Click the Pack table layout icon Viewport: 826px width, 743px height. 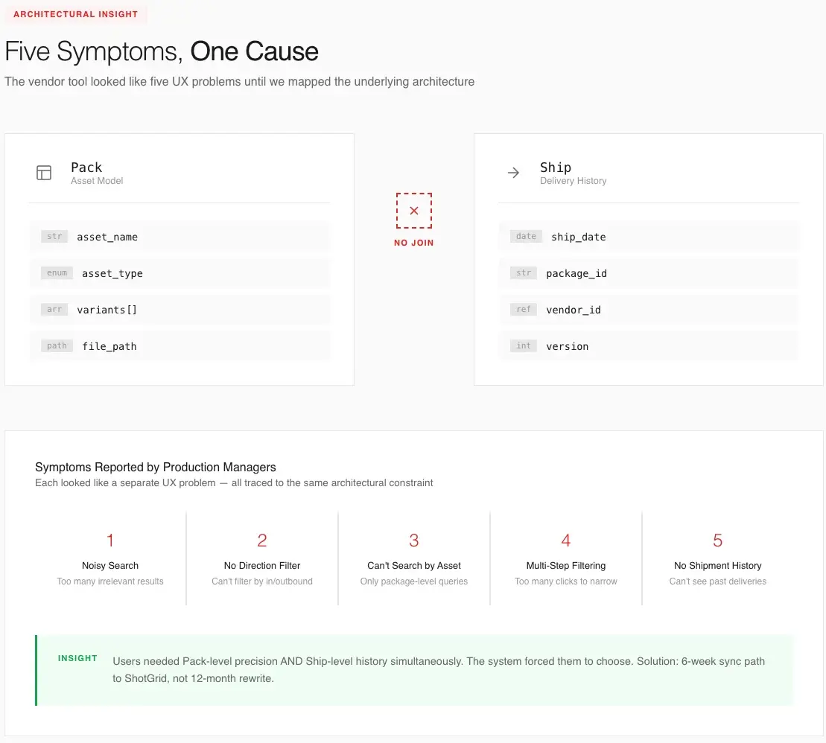pyautogui.click(x=44, y=173)
